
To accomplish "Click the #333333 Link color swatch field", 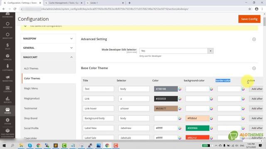I will (166, 99).
